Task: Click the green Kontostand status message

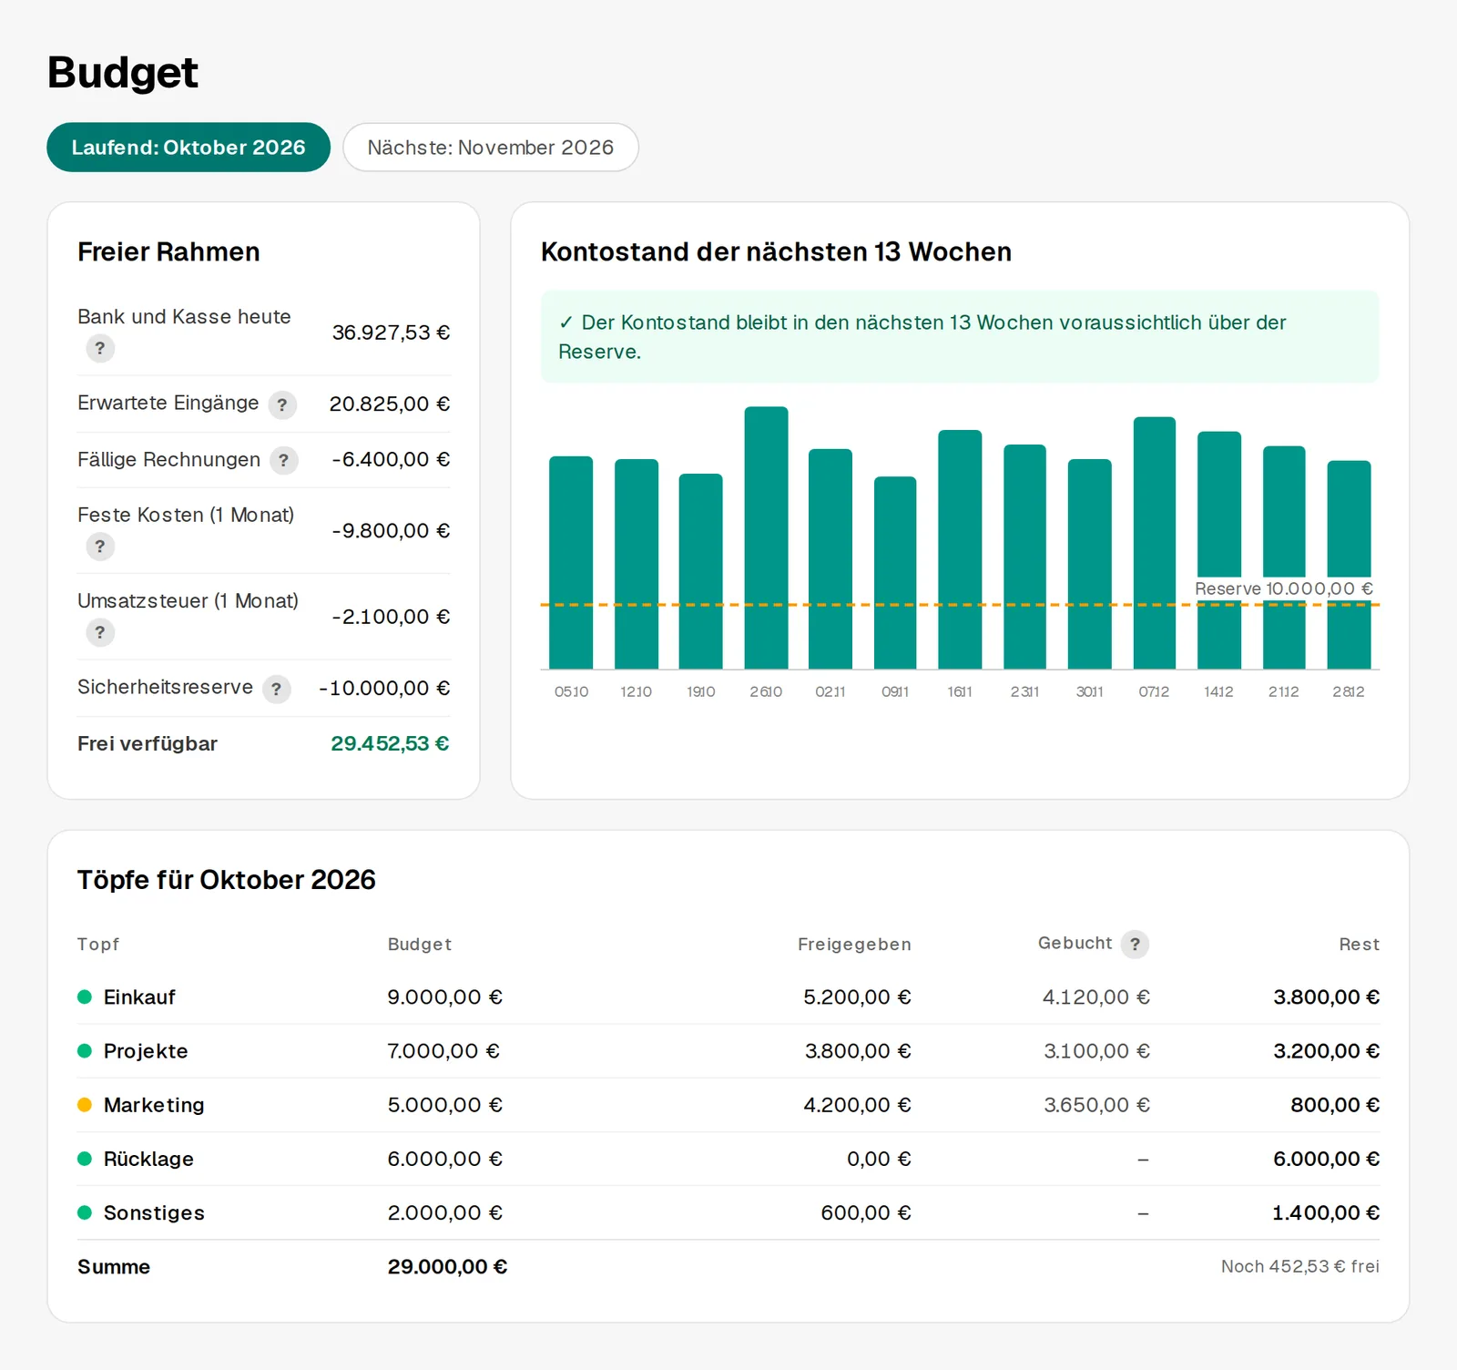Action: (x=960, y=337)
